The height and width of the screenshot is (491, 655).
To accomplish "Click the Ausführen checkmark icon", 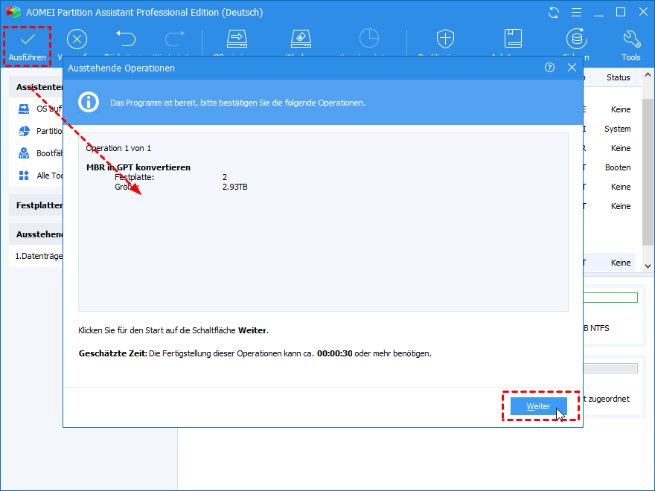I will coord(28,39).
